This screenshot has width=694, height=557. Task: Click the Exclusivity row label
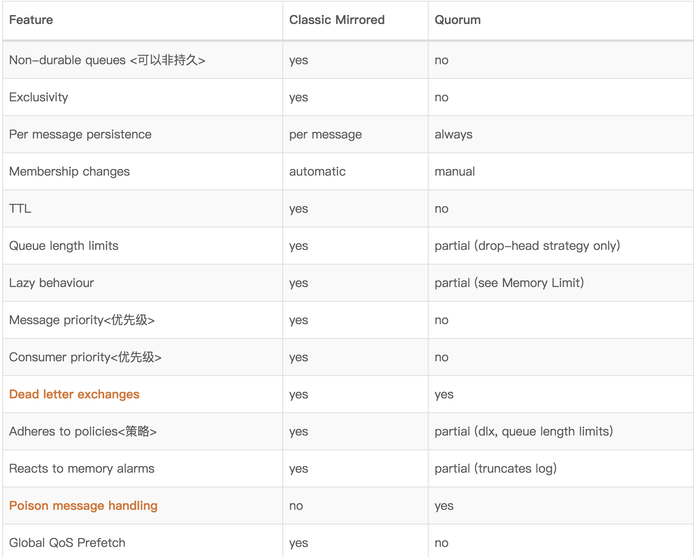coord(39,97)
